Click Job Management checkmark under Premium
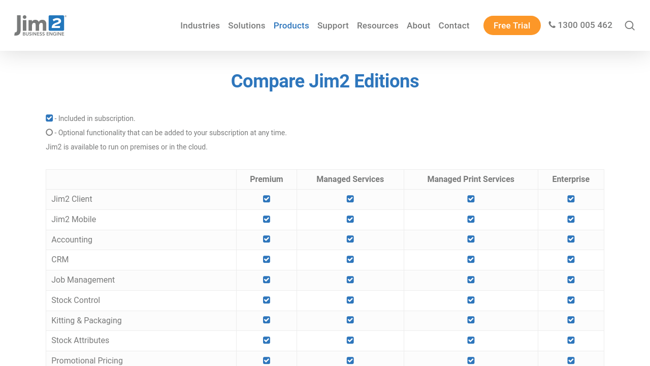650x366 pixels. click(x=267, y=280)
